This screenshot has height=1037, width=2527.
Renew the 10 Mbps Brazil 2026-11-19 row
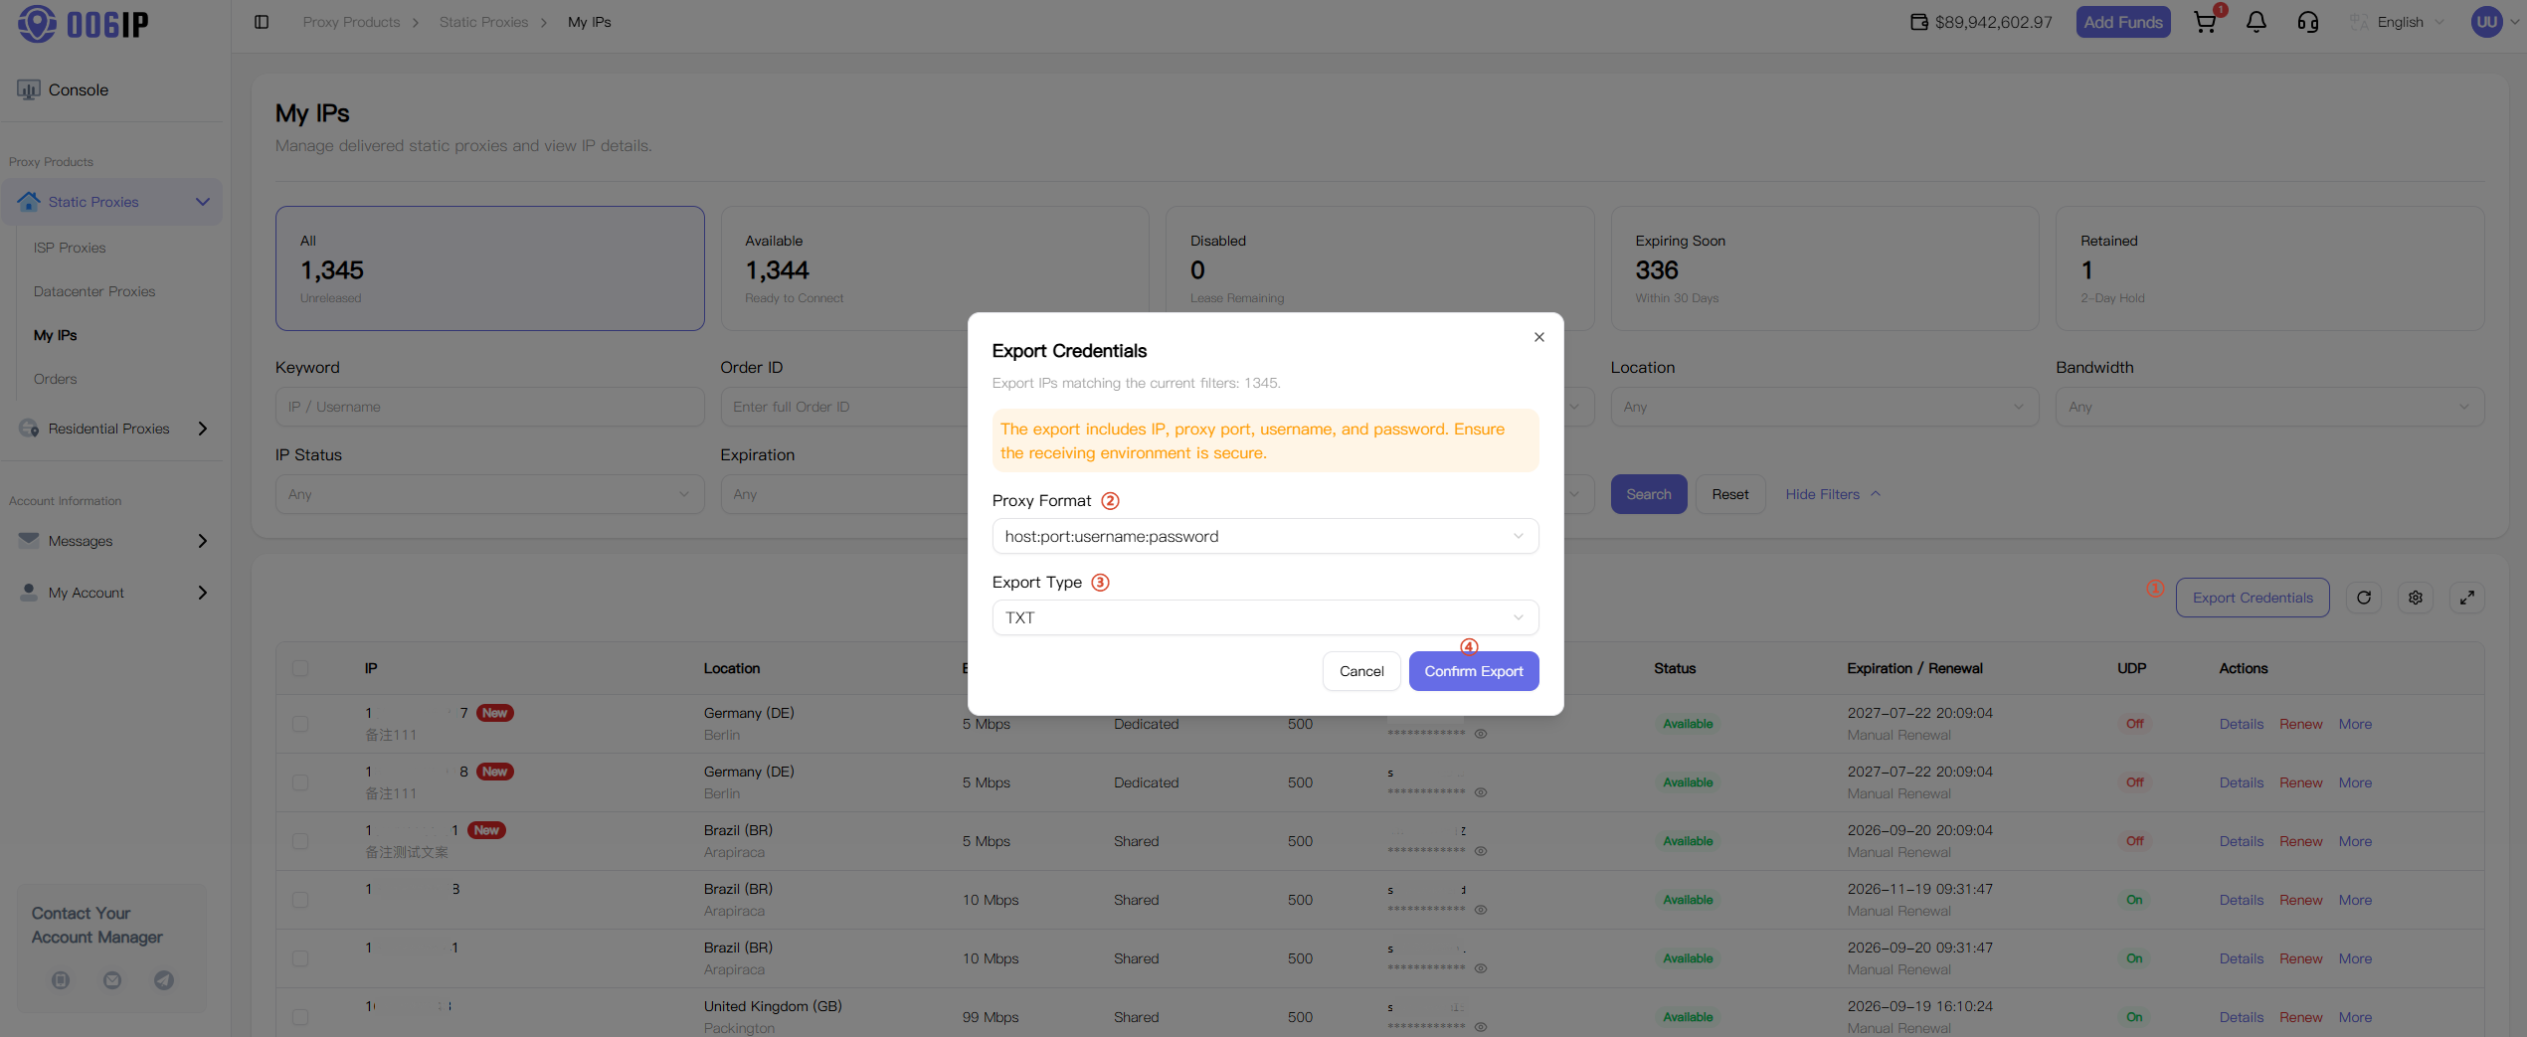point(2301,900)
